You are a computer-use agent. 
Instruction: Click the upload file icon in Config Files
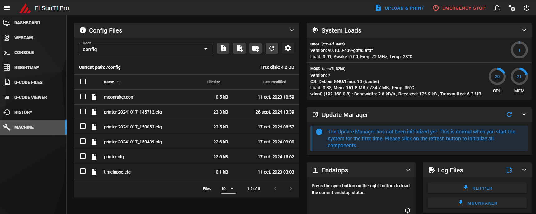click(223, 48)
